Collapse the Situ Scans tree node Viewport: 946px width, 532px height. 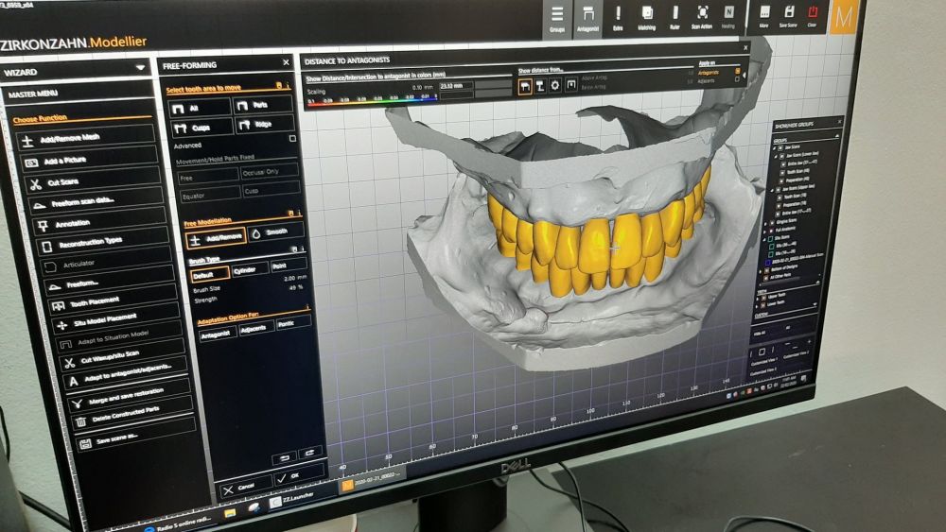tap(763, 240)
